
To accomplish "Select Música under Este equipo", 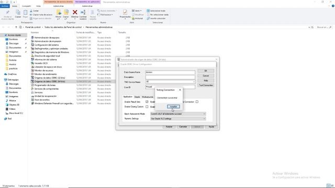I will pyautogui.click(x=13, y=100).
